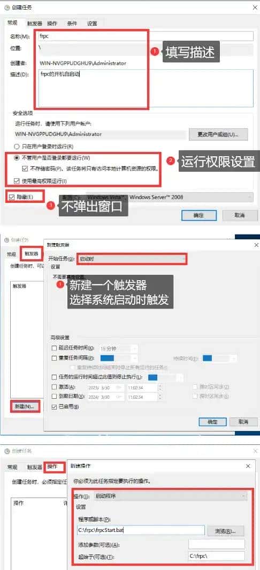This screenshot has height=570, width=260.
Task: Toggle the 不存储密码 checkbox
Action: 25,169
